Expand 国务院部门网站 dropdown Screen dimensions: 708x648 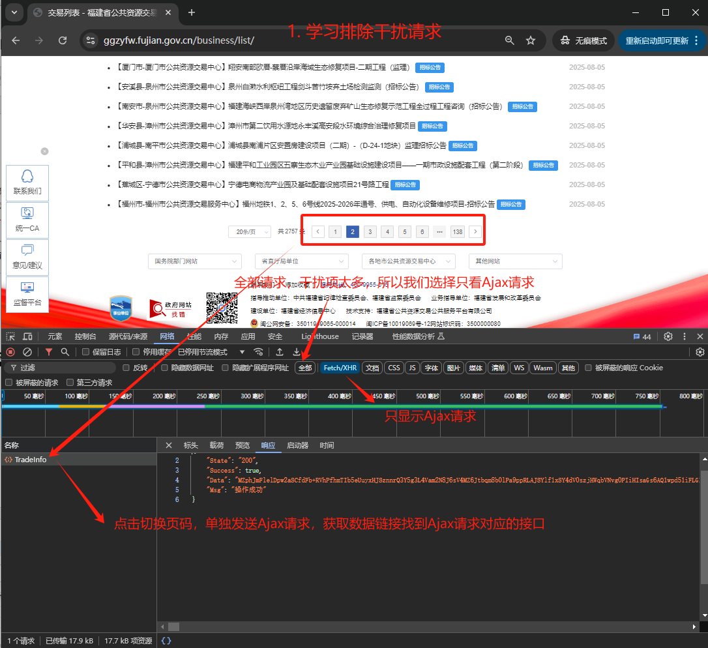(195, 261)
